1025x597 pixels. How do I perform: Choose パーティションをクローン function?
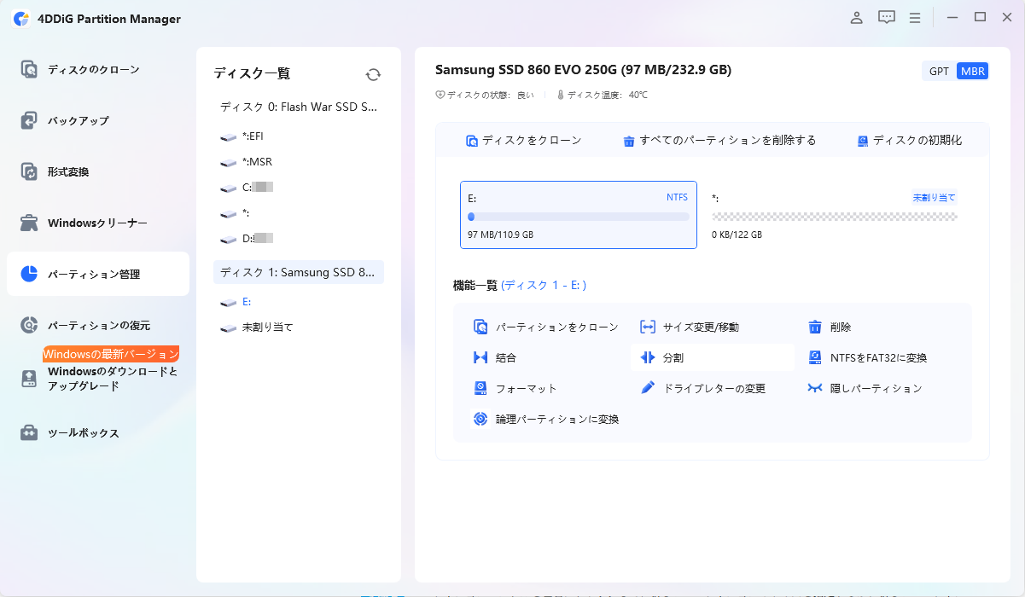[545, 327]
